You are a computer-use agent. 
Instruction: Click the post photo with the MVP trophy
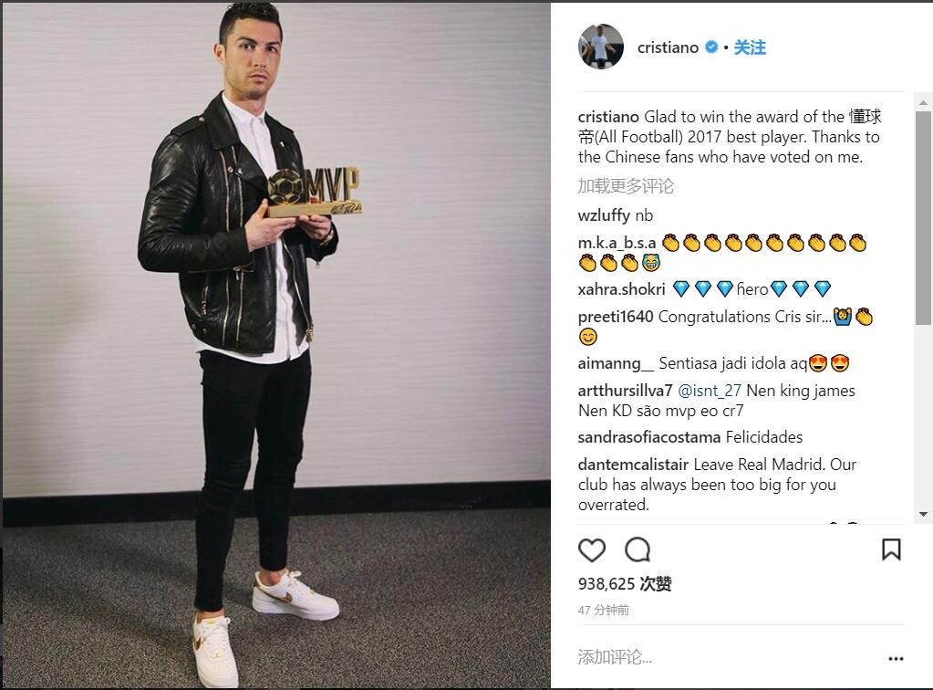click(276, 345)
